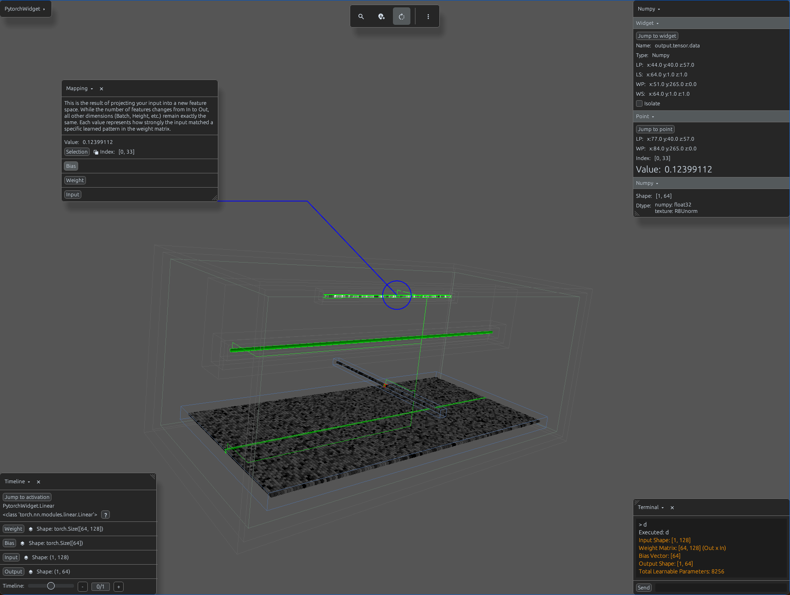The width and height of the screenshot is (790, 595).
Task: Click the Timeline slider handle
Action: pos(51,586)
